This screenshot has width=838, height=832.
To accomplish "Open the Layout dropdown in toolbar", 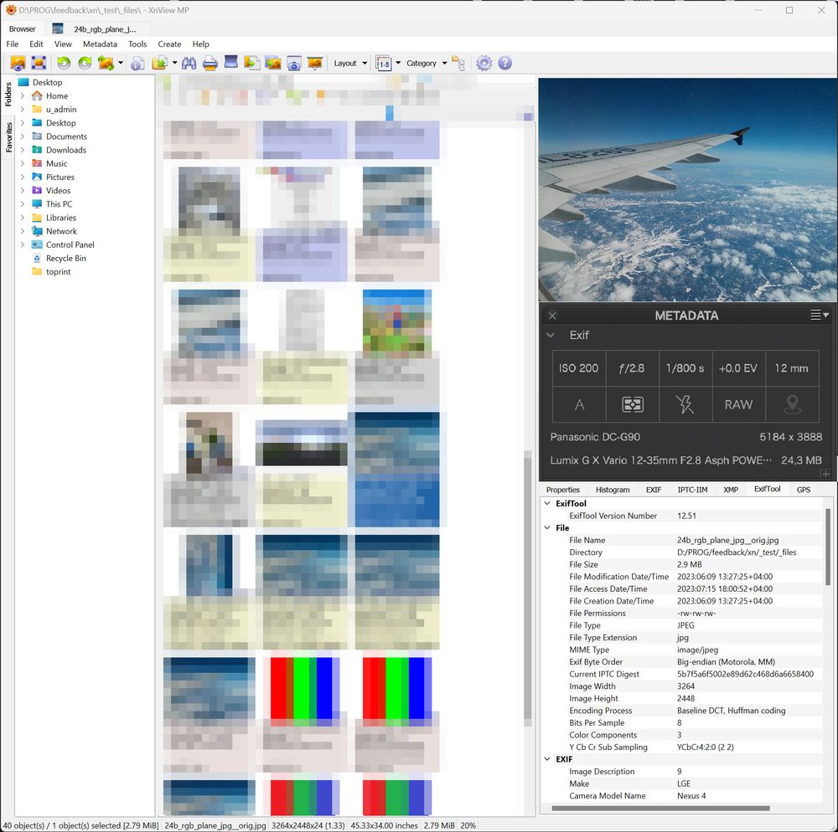I will [350, 63].
